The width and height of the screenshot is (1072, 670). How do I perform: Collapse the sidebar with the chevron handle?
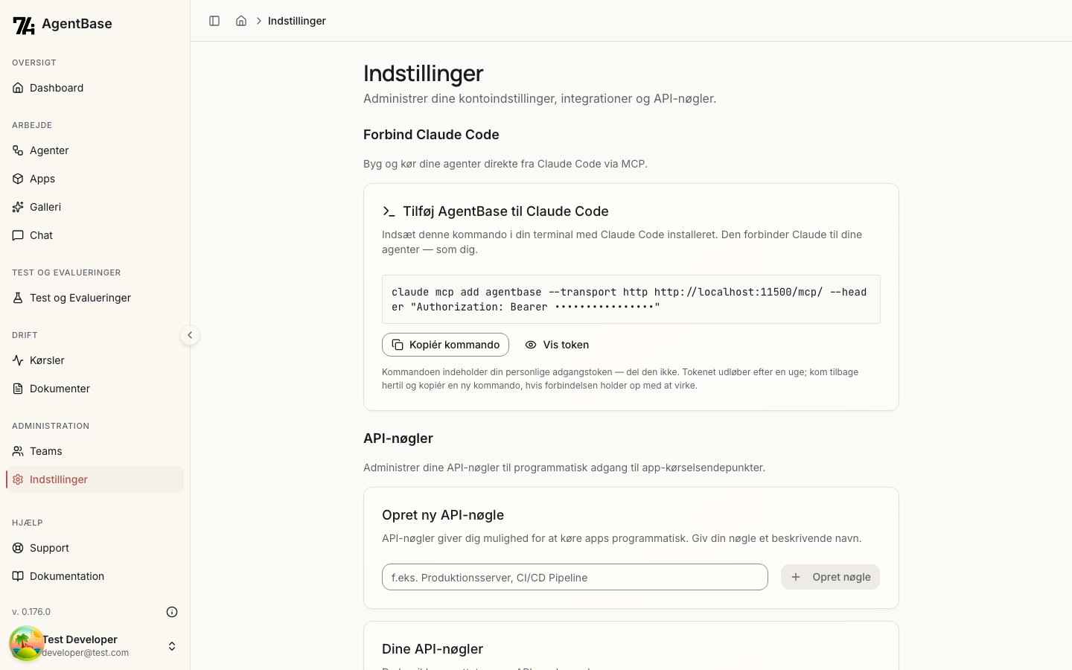(190, 335)
